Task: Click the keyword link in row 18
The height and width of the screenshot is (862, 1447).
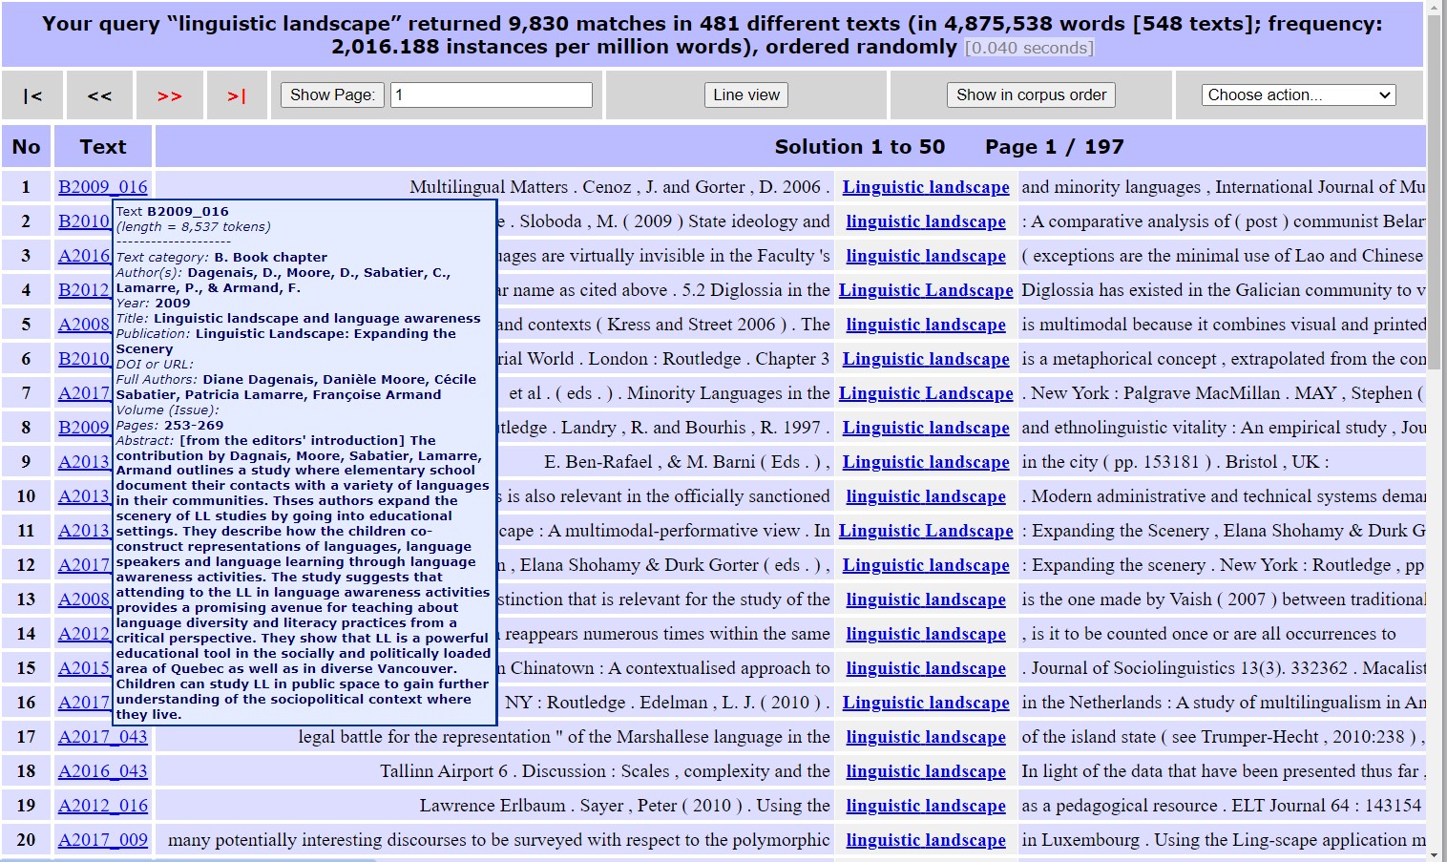Action: point(925,770)
